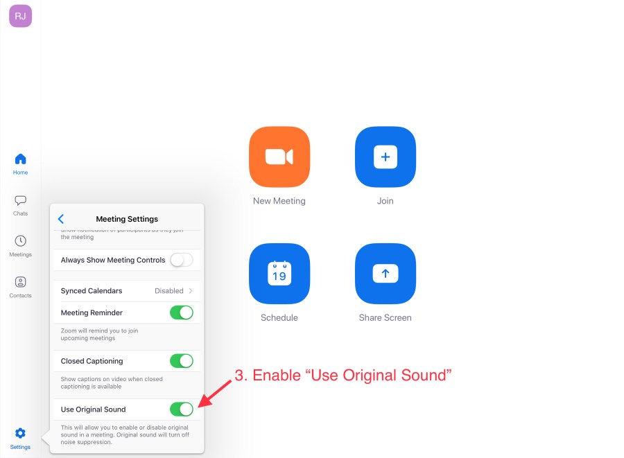
Task: Enable Always Show Meeting Controls toggle
Action: click(182, 261)
